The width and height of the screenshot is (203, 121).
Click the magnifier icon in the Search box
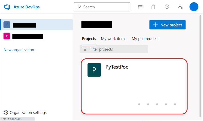79,7
